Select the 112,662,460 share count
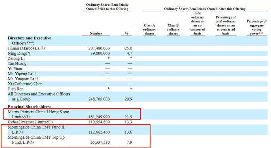This screenshot has width=271, height=148. click(x=99, y=132)
